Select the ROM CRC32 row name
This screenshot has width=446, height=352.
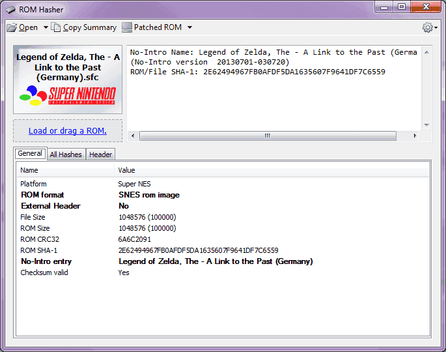40,239
